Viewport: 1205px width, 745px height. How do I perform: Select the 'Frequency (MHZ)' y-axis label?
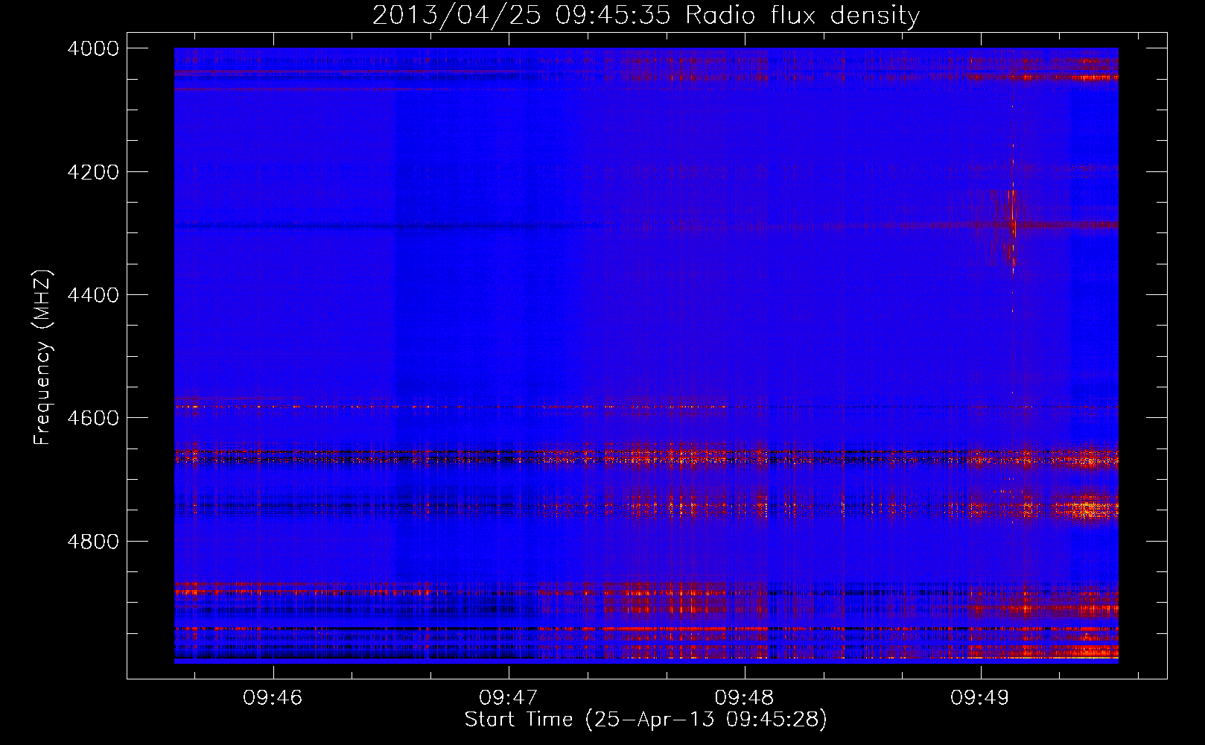(x=42, y=358)
